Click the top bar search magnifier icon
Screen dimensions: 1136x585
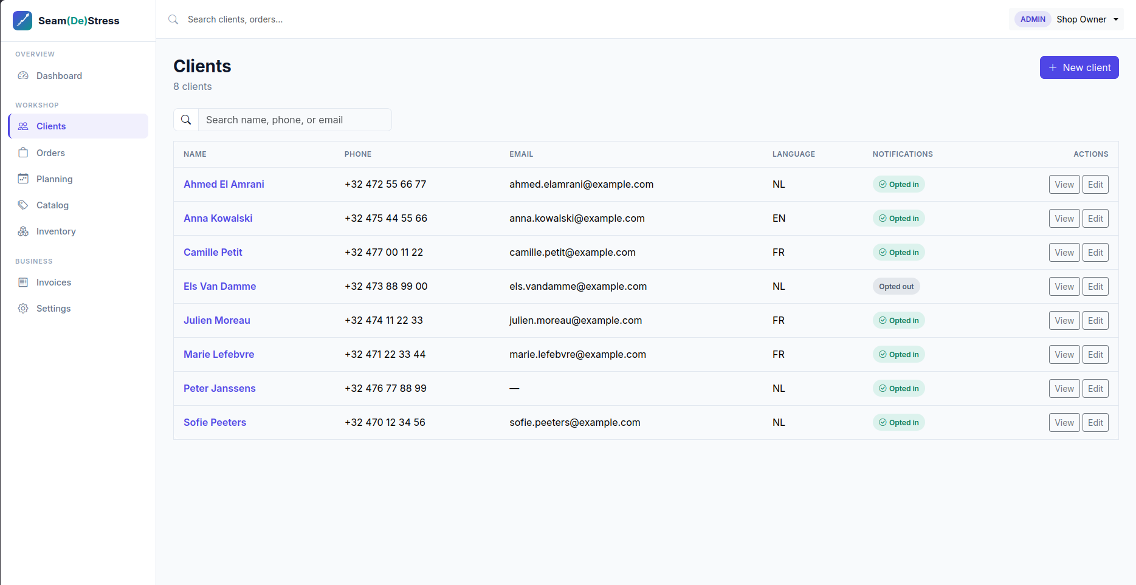click(173, 19)
